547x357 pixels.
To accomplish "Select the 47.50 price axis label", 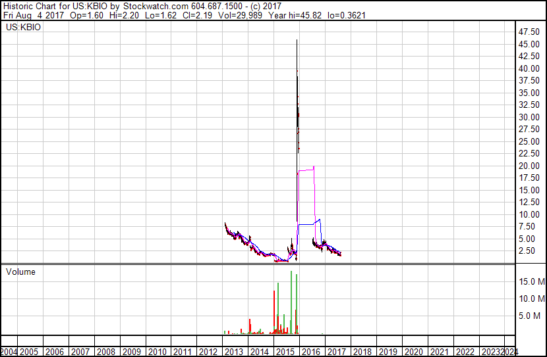I will click(x=529, y=32).
